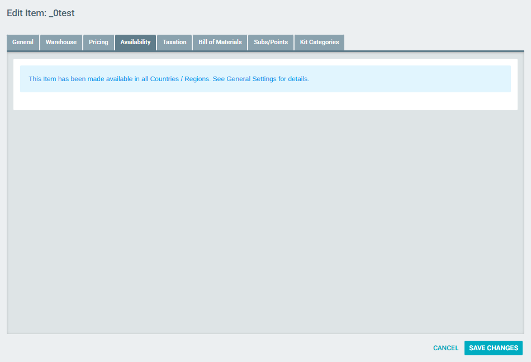531x362 pixels.
Task: Click the white card below the banner text
Action: 265,101
